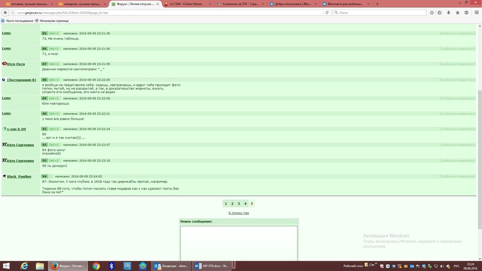Go to forum page 4

point(245,204)
